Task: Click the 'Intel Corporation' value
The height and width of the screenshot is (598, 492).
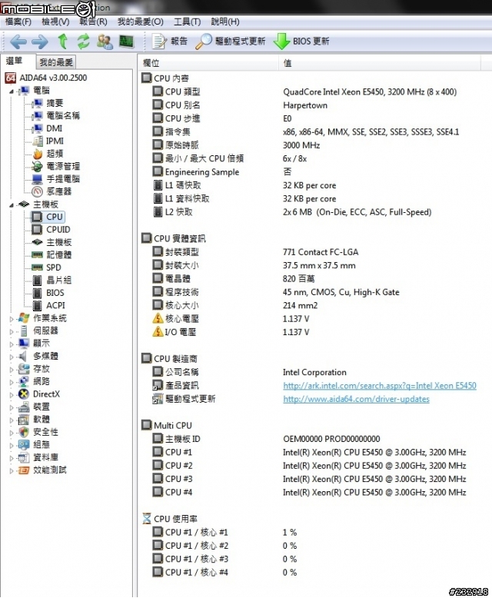Action: click(314, 372)
